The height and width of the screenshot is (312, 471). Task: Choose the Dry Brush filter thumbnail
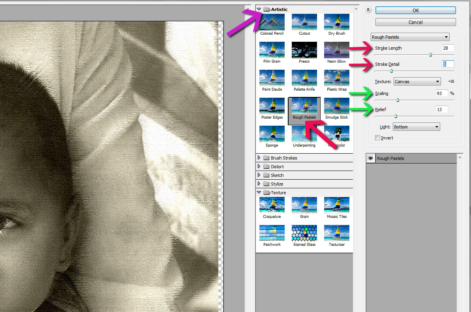(x=337, y=22)
